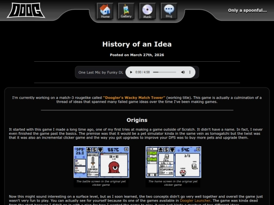Open the Doogler Launcher link

pos(195,200)
